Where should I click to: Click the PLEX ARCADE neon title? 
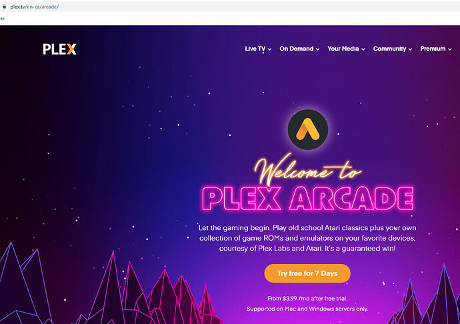click(x=308, y=199)
